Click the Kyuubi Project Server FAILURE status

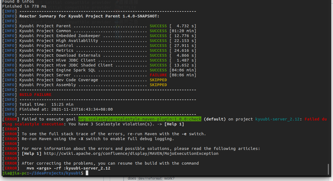(158, 75)
